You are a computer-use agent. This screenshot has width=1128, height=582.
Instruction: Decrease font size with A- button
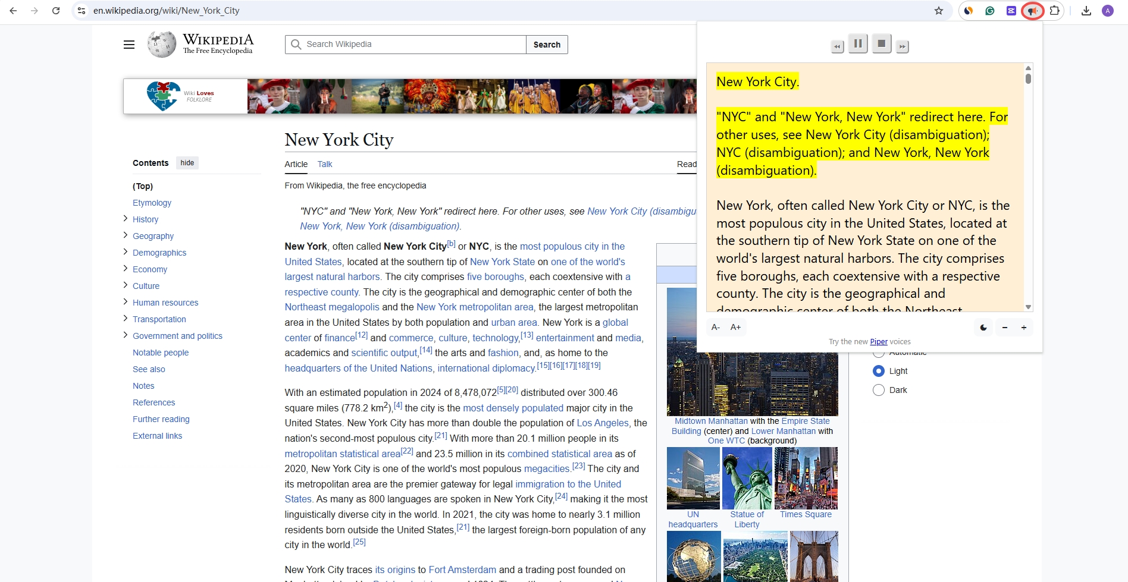716,327
